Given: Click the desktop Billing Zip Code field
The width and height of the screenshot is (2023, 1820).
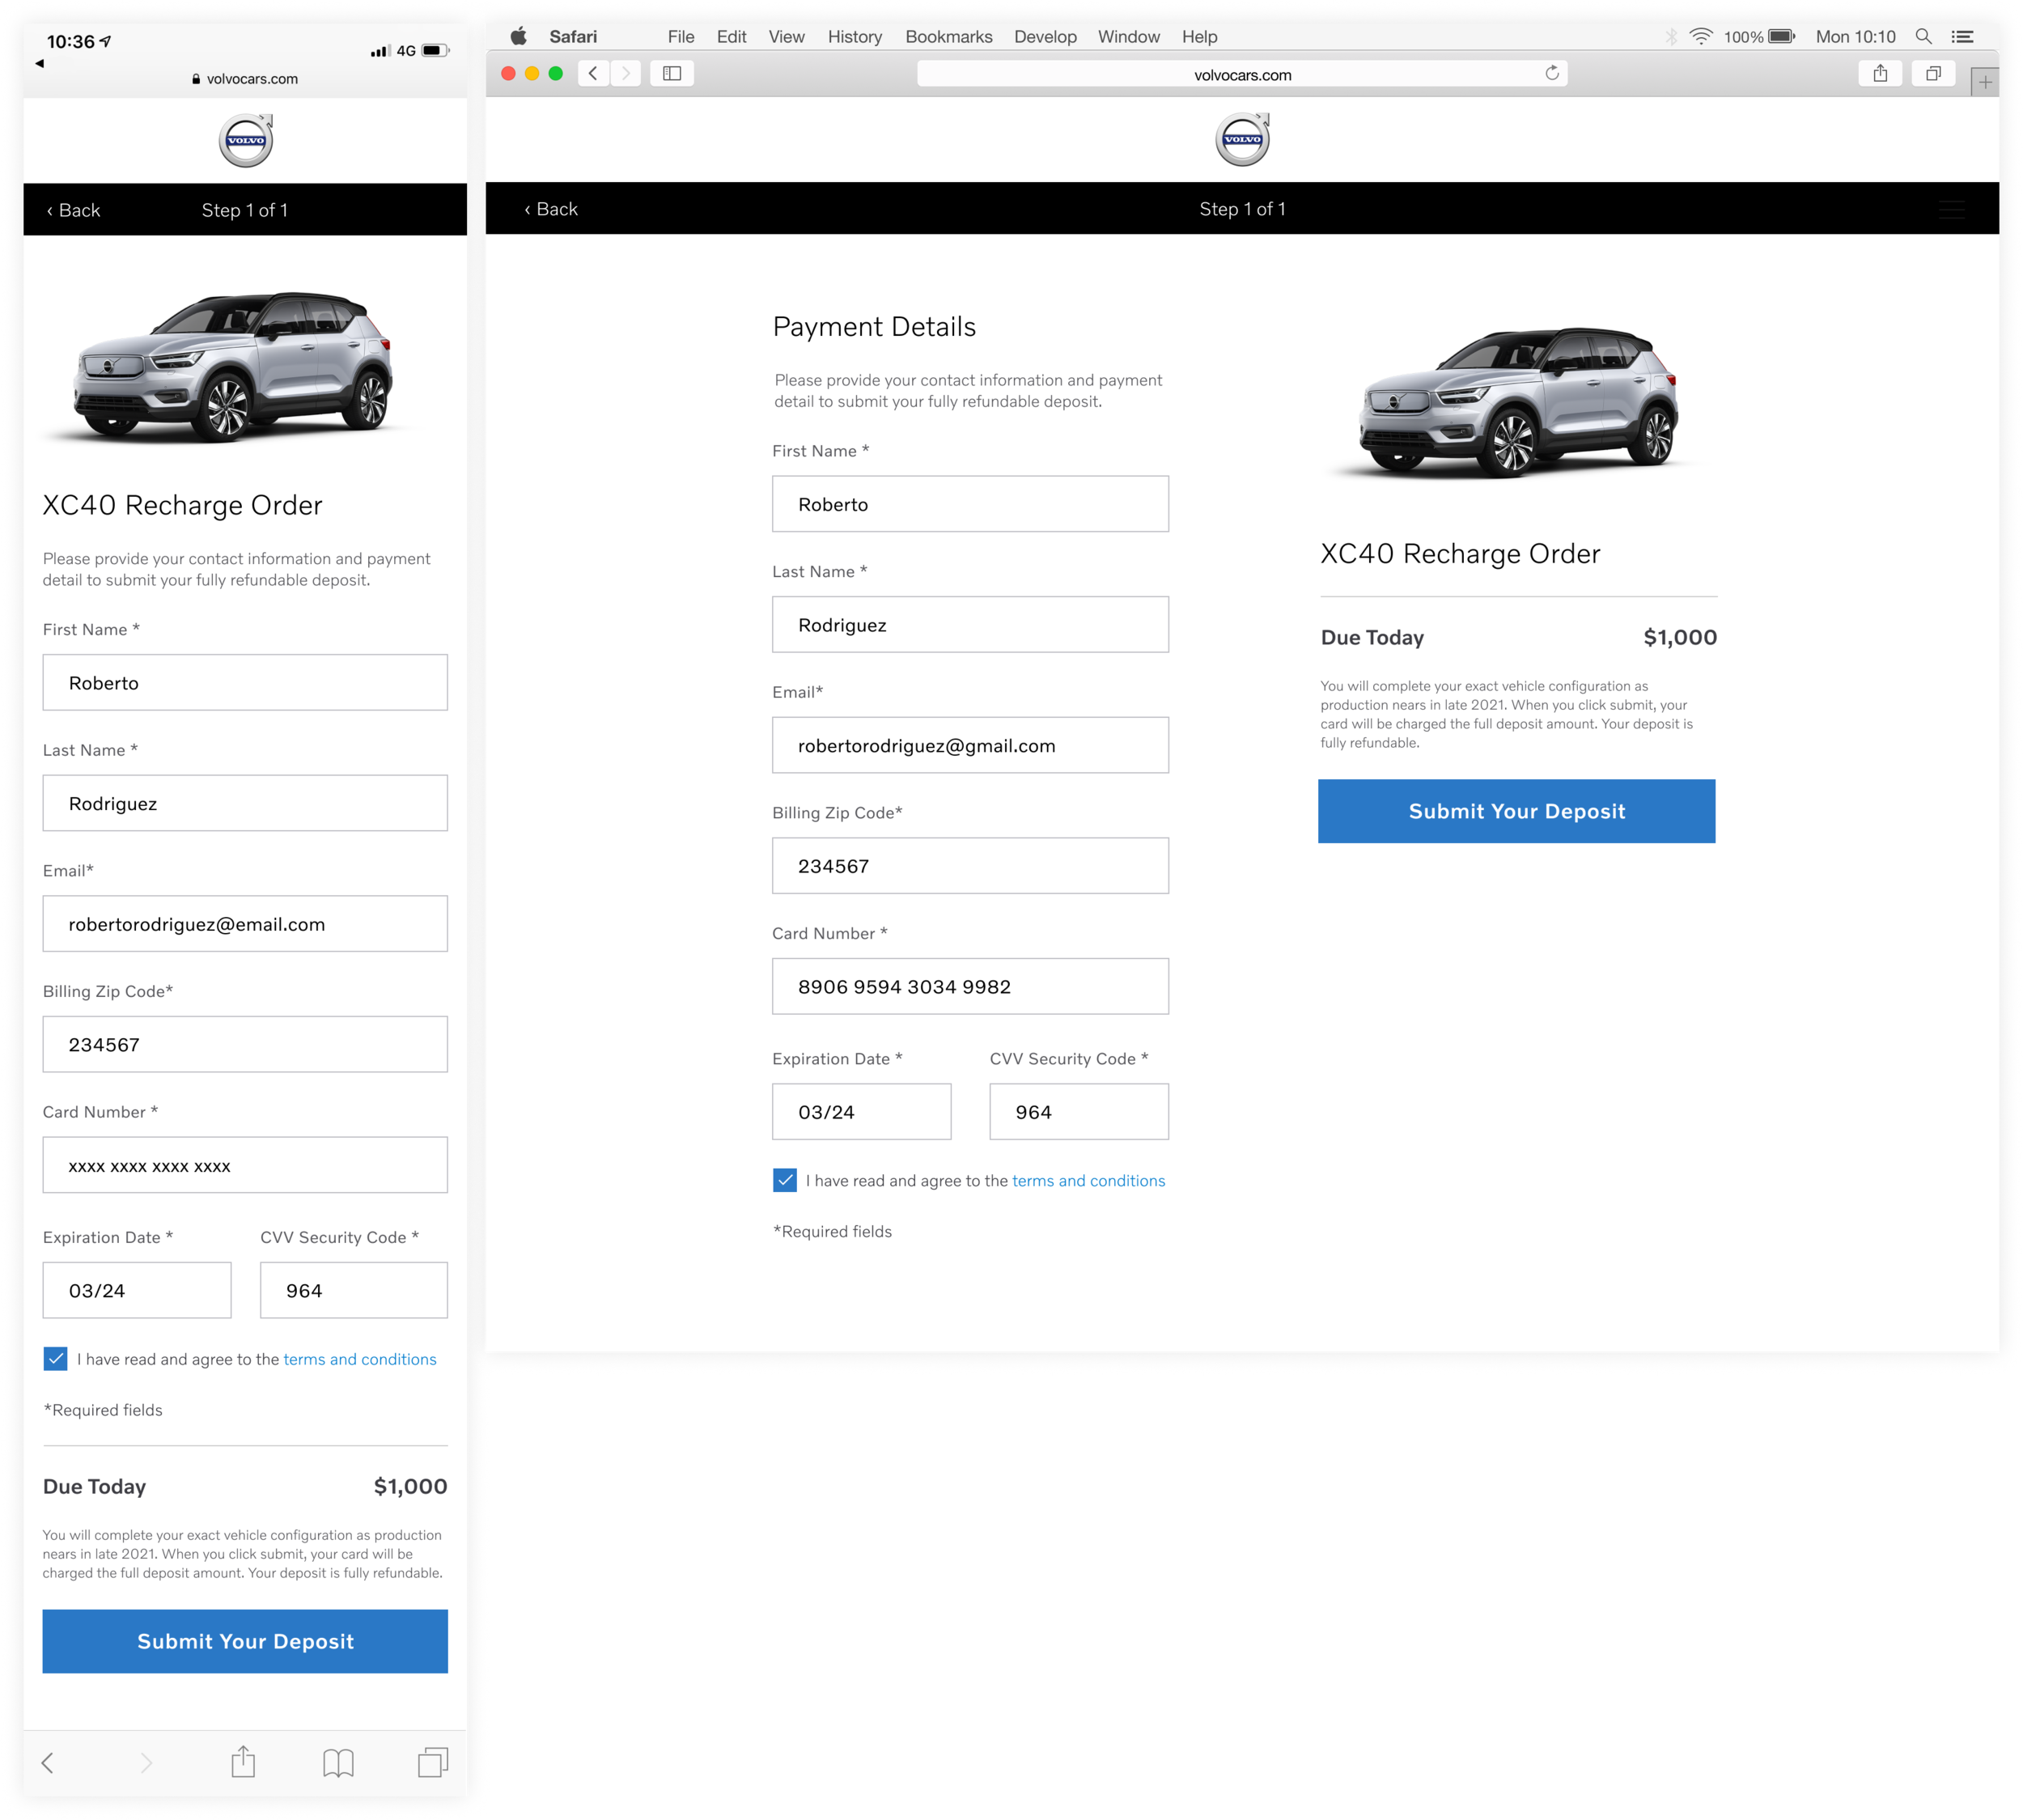Looking at the screenshot, I should click(970, 866).
